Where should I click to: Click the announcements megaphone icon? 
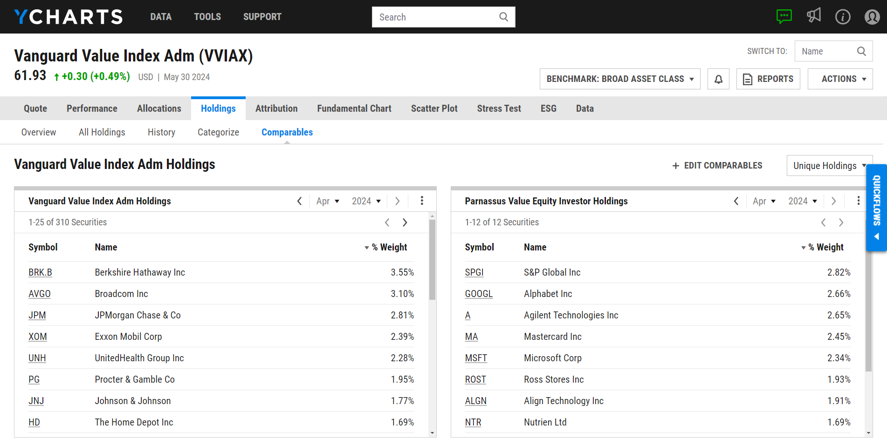click(x=814, y=15)
